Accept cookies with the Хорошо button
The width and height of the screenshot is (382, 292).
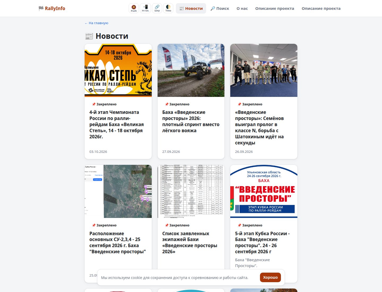pos(270,277)
